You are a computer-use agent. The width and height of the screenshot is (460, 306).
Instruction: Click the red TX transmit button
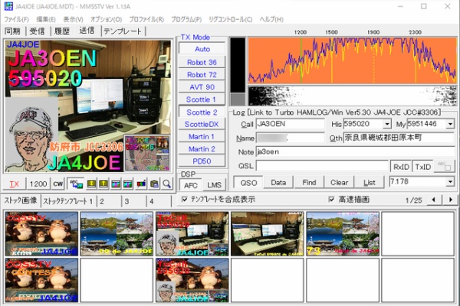pyautogui.click(x=15, y=184)
